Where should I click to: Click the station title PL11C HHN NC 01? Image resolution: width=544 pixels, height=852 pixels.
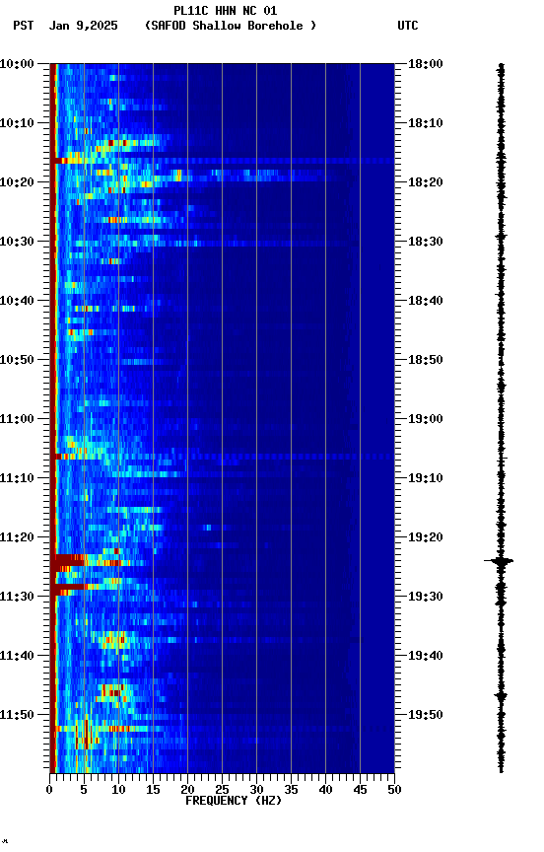tap(226, 10)
